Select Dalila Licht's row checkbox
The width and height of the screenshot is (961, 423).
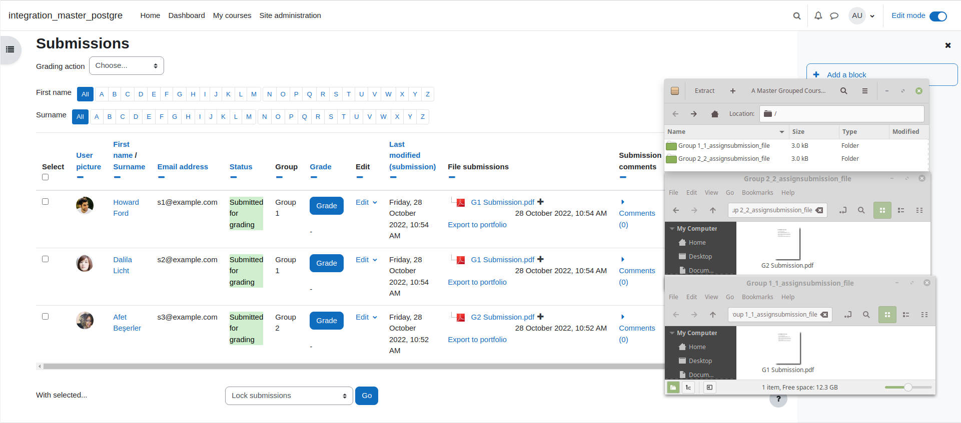(46, 259)
